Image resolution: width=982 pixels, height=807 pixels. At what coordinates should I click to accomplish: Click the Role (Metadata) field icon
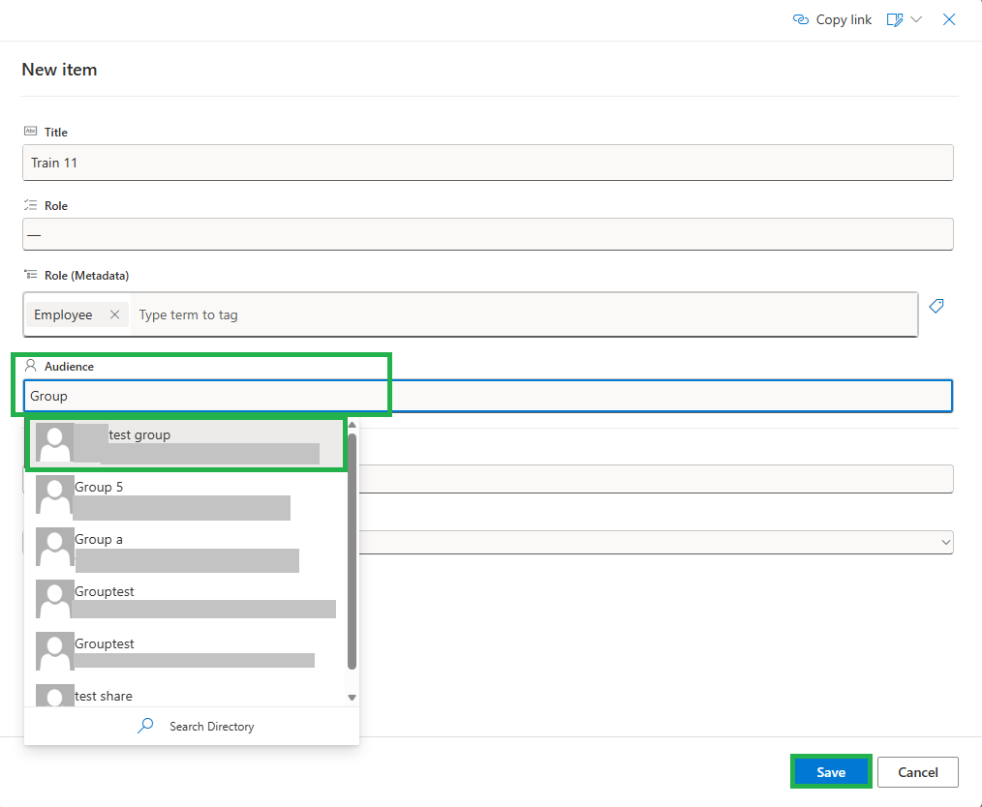30,275
